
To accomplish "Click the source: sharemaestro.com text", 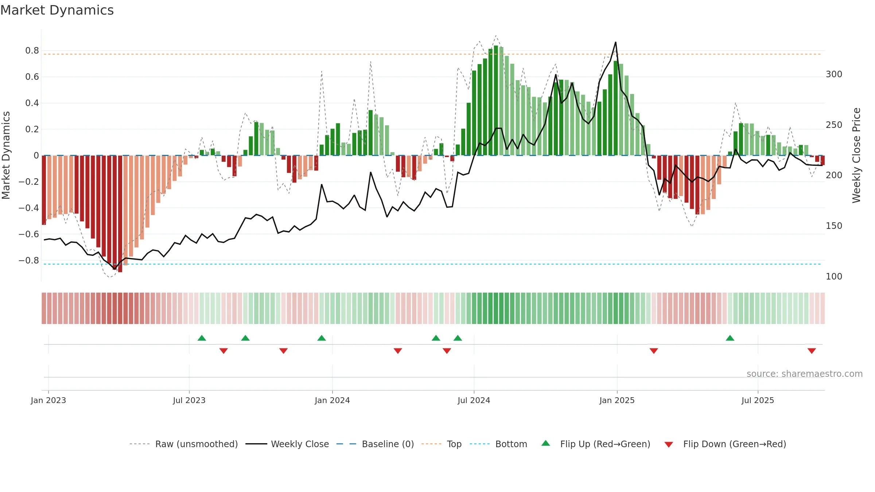I will coord(805,374).
